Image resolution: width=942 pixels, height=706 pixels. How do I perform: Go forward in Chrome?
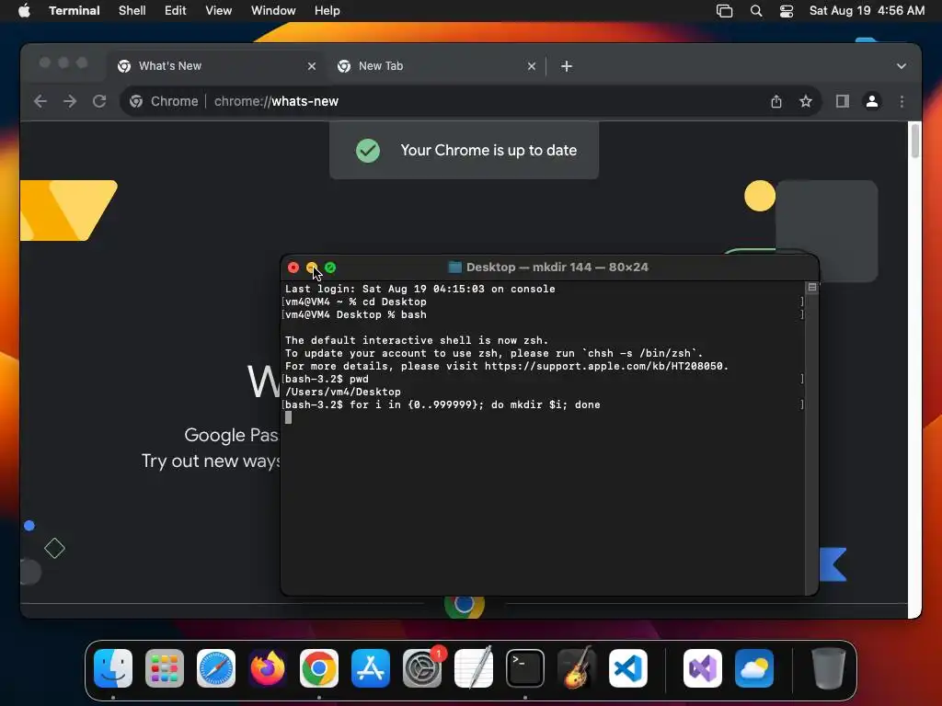tap(70, 101)
